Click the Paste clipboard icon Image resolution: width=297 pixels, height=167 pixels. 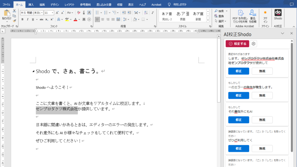(x=7, y=13)
